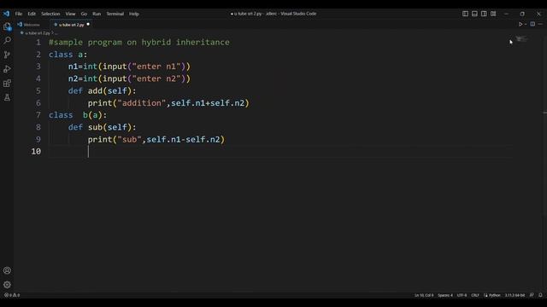
Task: Open the Run menu
Action: 97,14
